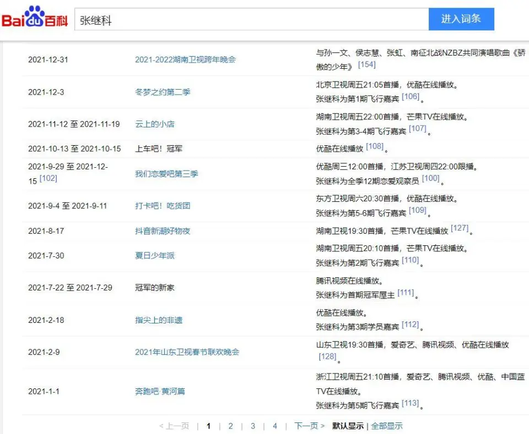Click the 打卡吧！吃货团 link
This screenshot has height=434, width=529.
[163, 206]
